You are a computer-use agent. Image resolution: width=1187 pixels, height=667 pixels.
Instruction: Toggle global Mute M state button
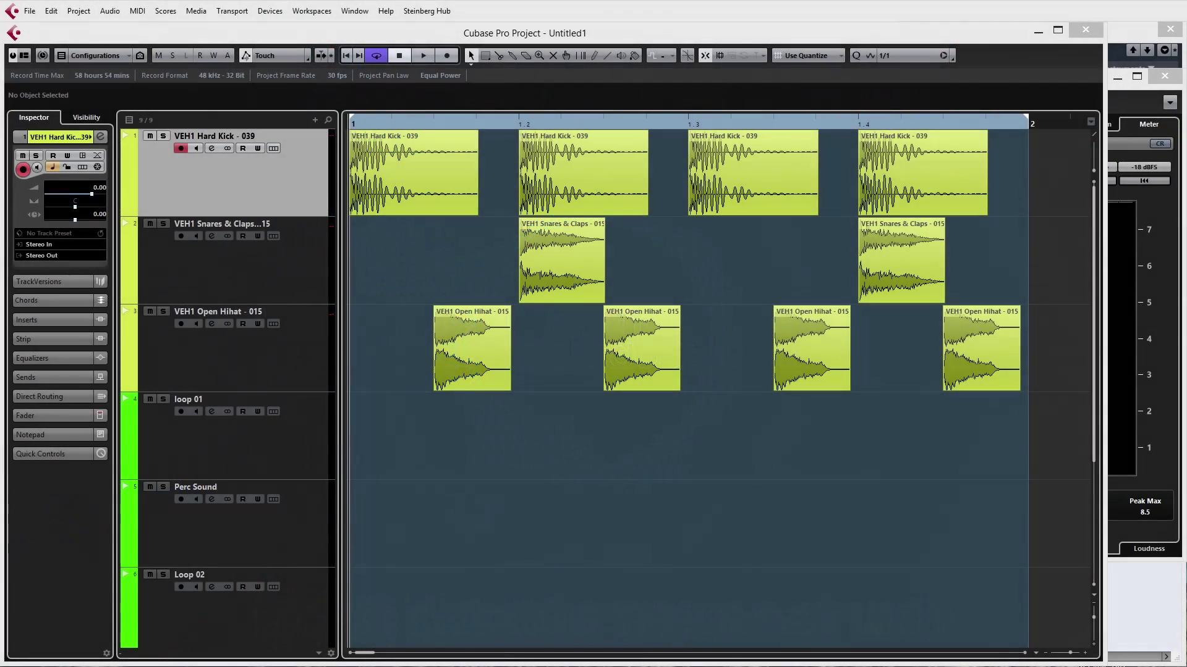click(158, 56)
